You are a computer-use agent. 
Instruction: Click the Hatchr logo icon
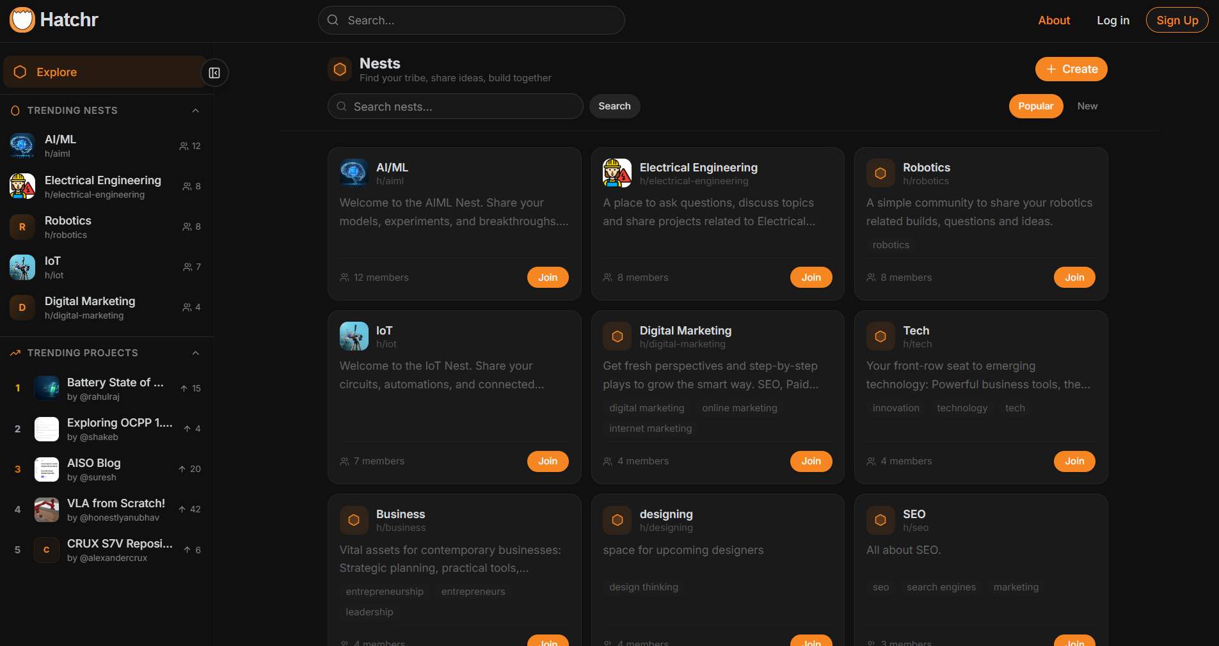21,19
